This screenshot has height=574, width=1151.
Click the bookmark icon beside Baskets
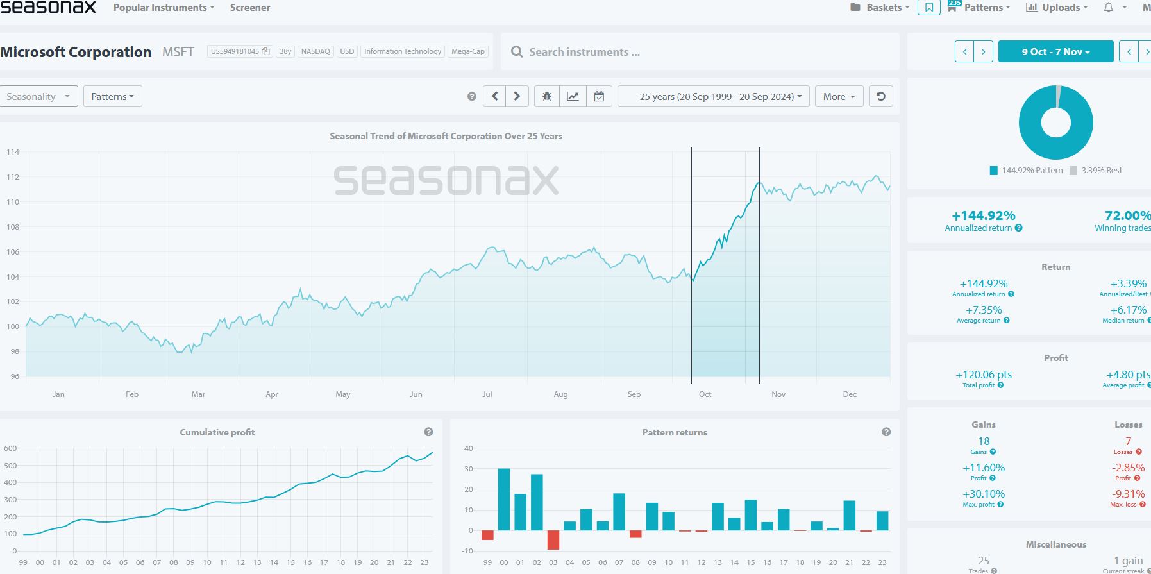[928, 8]
